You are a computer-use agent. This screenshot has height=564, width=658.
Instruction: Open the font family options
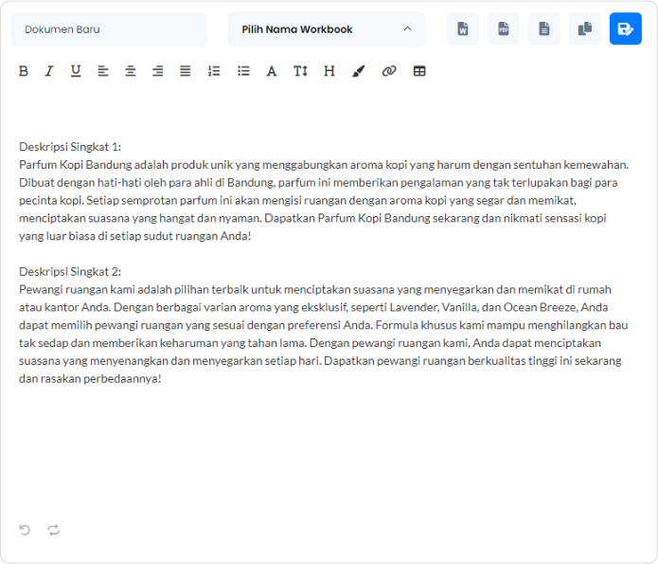click(x=272, y=71)
